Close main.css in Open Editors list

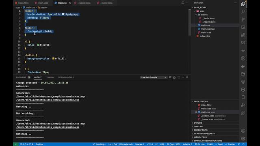(196, 112)
